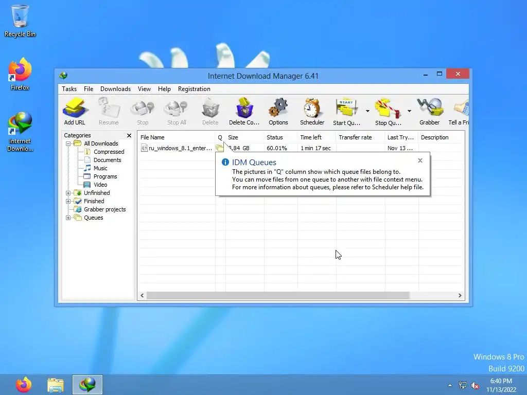The width and height of the screenshot is (527, 395).
Task: Select the Grabber projects item
Action: (x=105, y=209)
